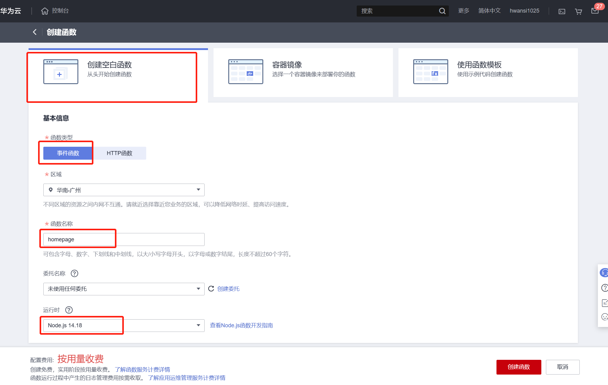Click the 函数名称 input containing homepage

click(x=124, y=239)
